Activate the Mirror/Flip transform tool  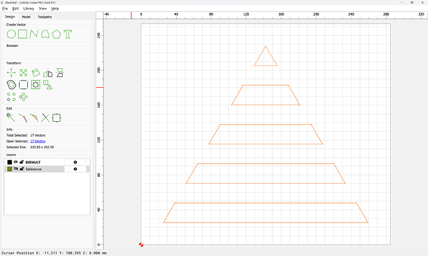tap(48, 72)
